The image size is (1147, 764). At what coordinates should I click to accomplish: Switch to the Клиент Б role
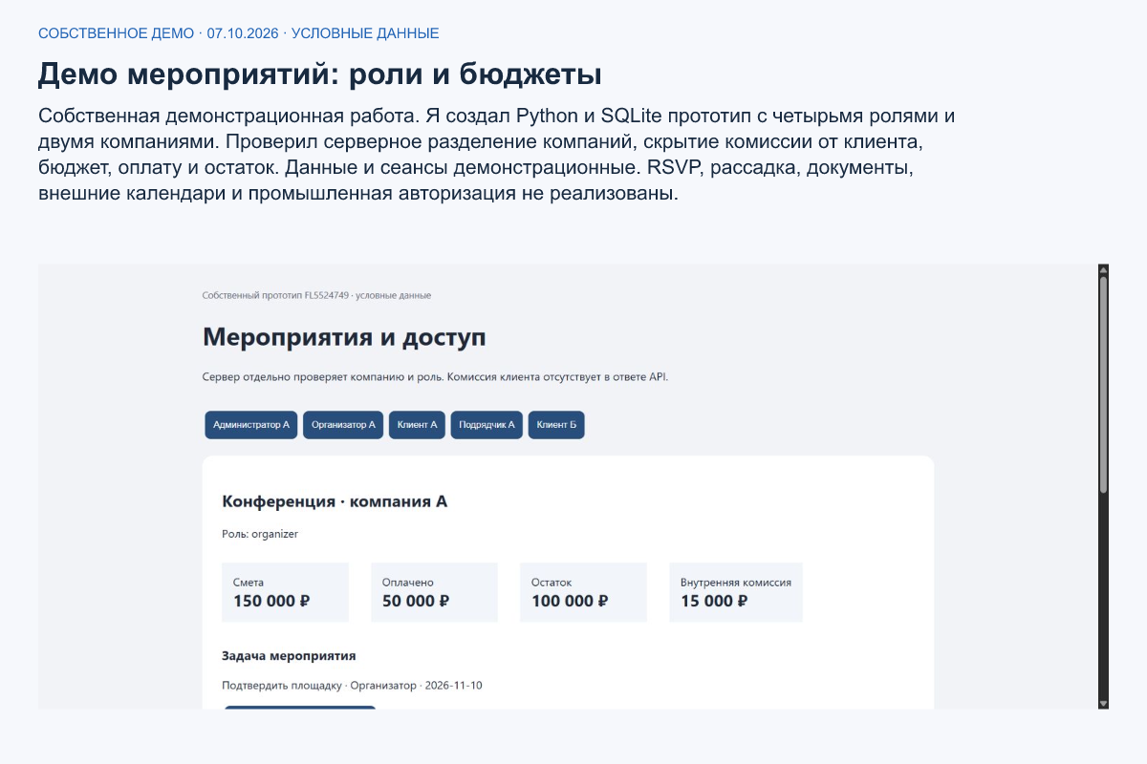point(556,425)
